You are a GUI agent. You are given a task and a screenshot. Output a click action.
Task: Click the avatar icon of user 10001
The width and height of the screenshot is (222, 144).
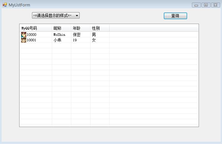pyautogui.click(x=24, y=40)
